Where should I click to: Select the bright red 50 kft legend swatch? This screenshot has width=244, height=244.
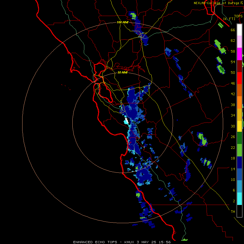tap(239, 78)
